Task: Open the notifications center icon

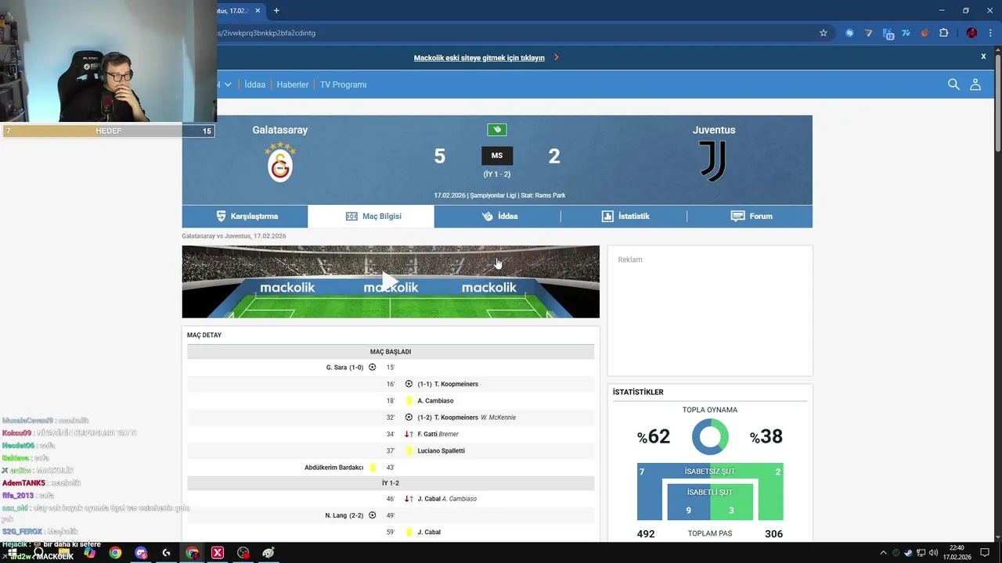Action: pos(985,553)
